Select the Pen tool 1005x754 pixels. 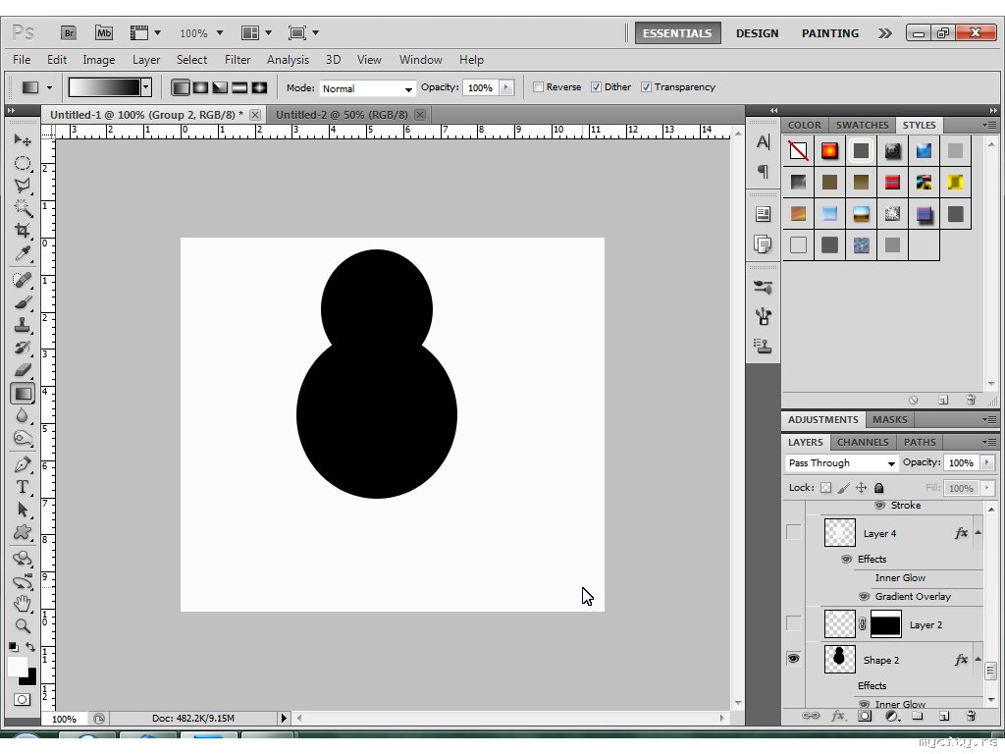[x=22, y=463]
